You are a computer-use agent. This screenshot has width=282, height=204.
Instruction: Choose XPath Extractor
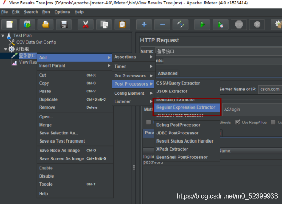click(x=187, y=149)
